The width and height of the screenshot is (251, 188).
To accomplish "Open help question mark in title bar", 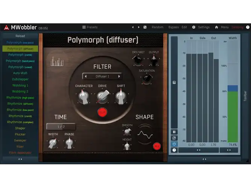I will tap(248, 27).
